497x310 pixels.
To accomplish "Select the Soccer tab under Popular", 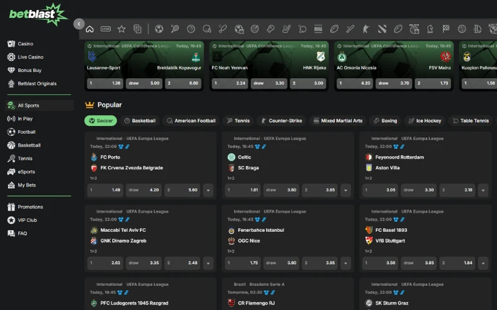I will [101, 120].
